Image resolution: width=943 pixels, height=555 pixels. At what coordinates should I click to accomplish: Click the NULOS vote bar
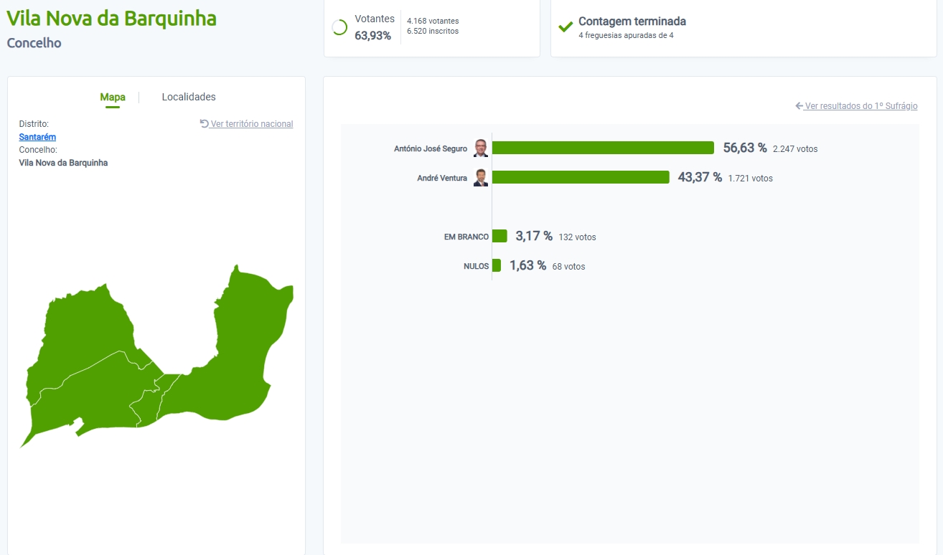click(497, 265)
